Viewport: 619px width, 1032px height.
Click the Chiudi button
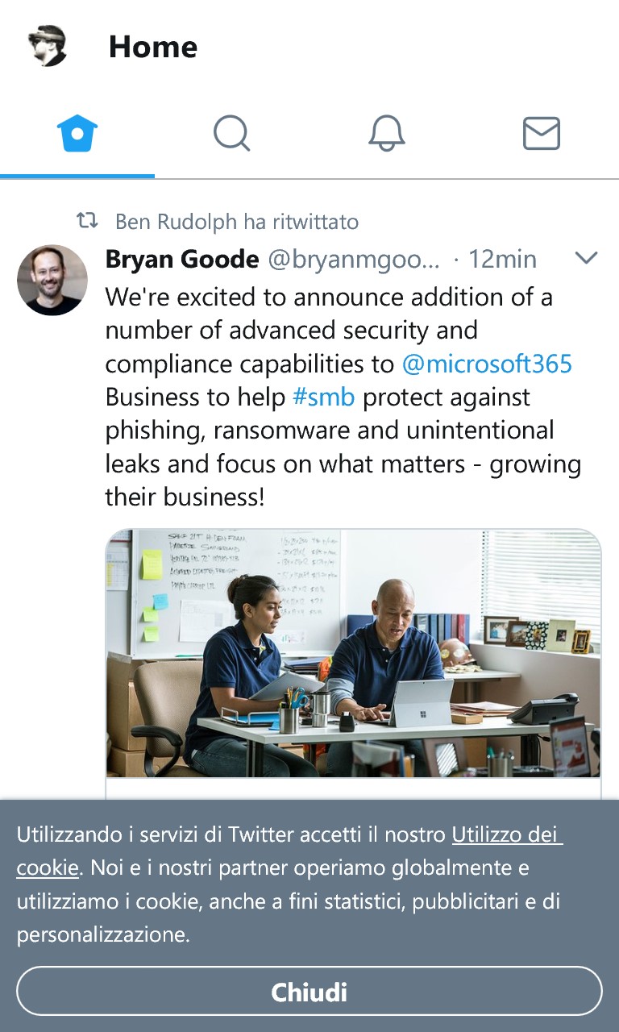pyautogui.click(x=309, y=991)
